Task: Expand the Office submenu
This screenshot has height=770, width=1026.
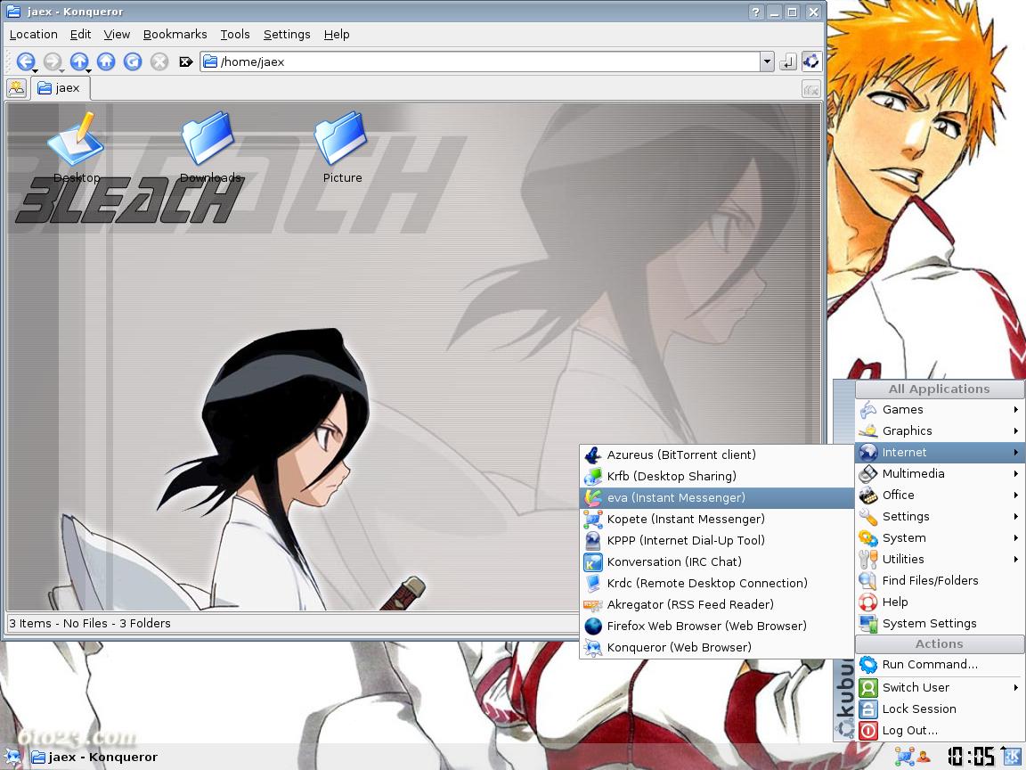Action: tap(940, 495)
